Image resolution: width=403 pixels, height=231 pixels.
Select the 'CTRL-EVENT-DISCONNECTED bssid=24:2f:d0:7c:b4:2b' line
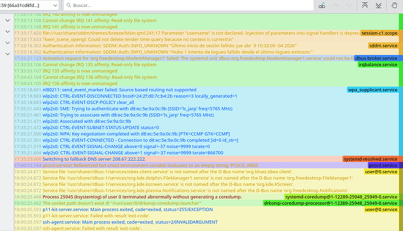tap(140, 96)
